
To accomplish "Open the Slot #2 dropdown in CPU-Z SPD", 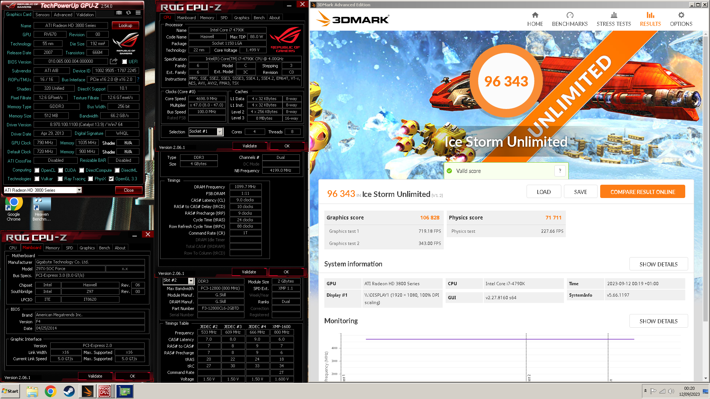I will point(191,281).
